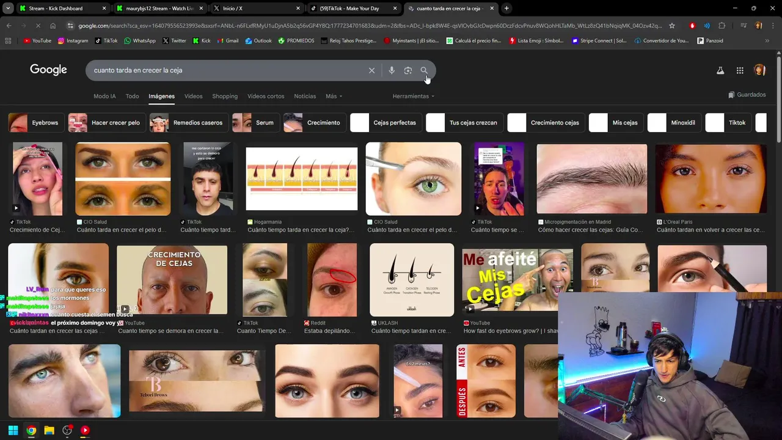View site information icon in address bar
The width and height of the screenshot is (782, 440).
[70, 26]
